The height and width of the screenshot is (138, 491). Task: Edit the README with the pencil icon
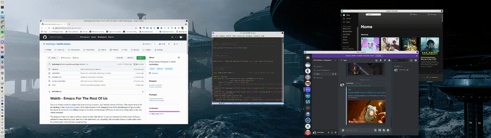coord(143,92)
